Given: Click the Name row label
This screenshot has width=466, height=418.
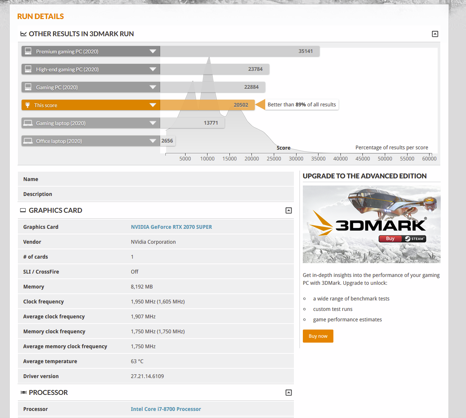Looking at the screenshot, I should [31, 179].
